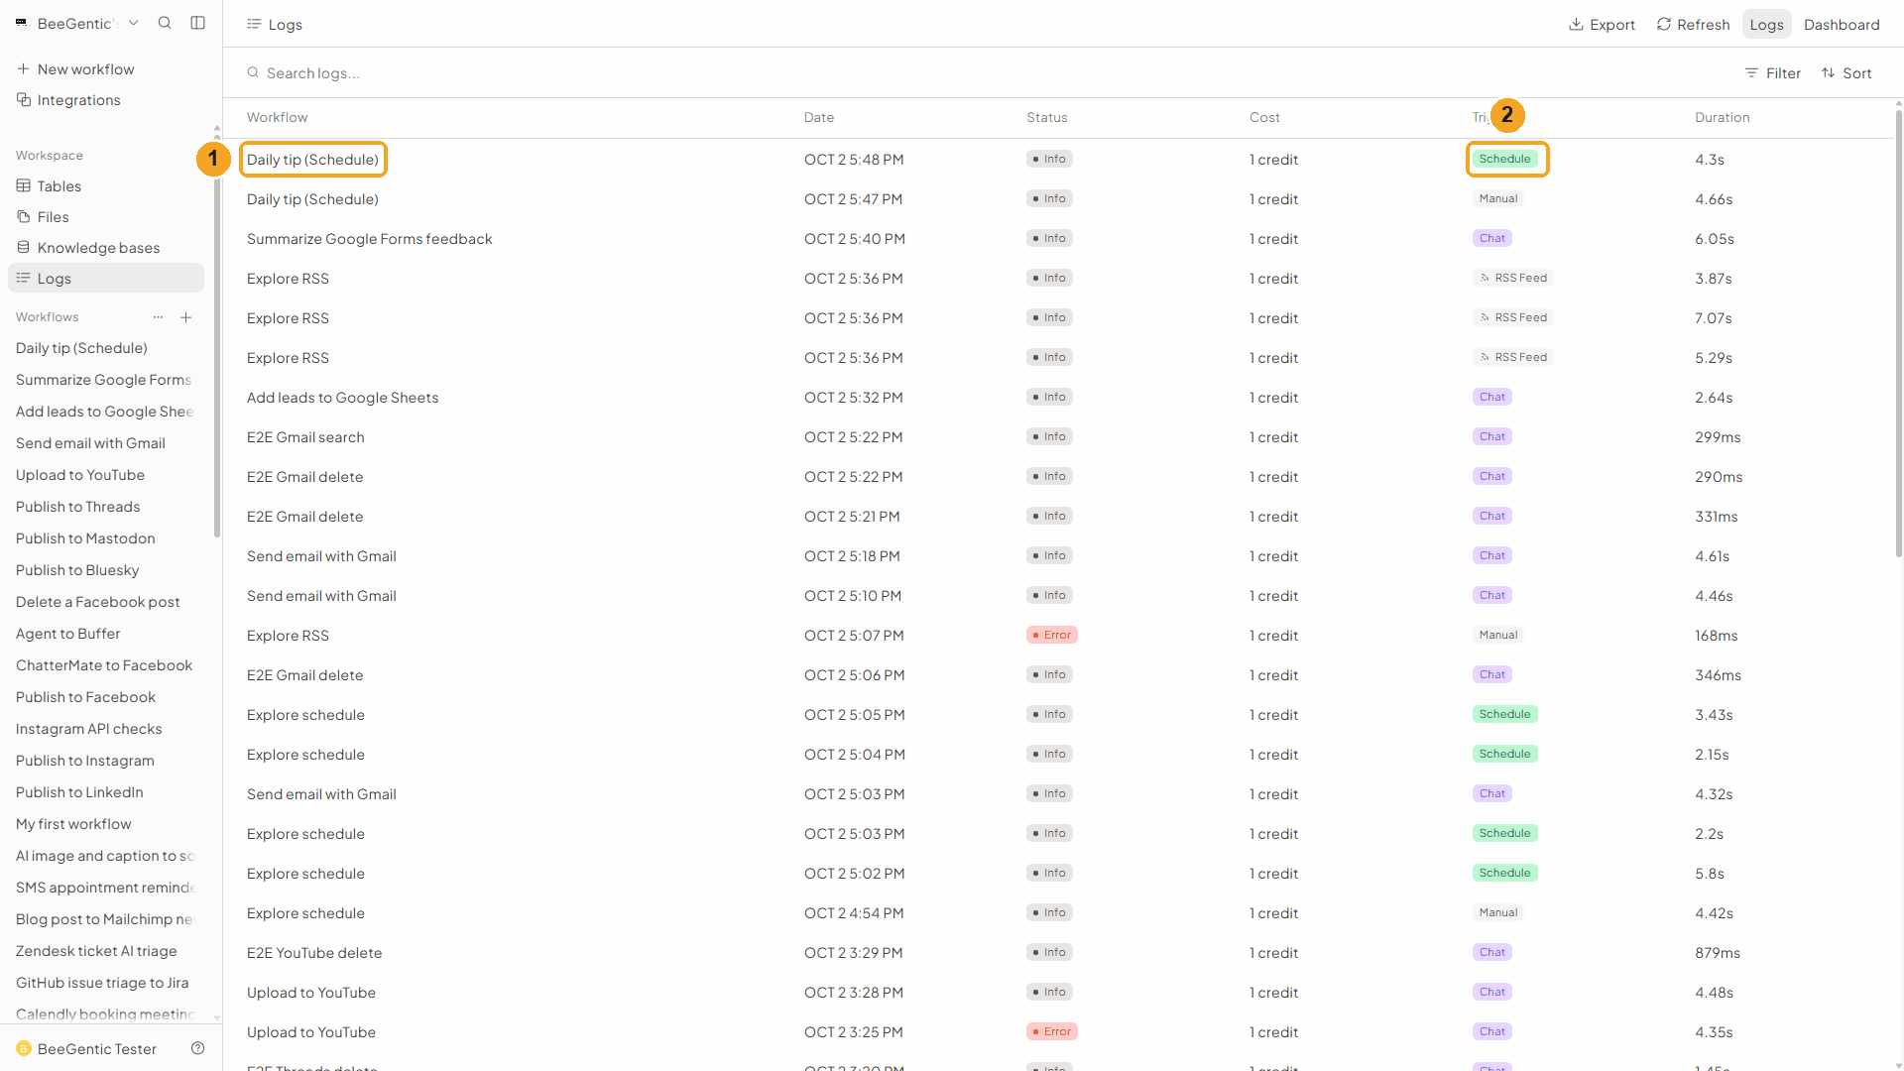Image resolution: width=1904 pixels, height=1071 pixels.
Task: Click New workflow button
Action: click(x=75, y=69)
